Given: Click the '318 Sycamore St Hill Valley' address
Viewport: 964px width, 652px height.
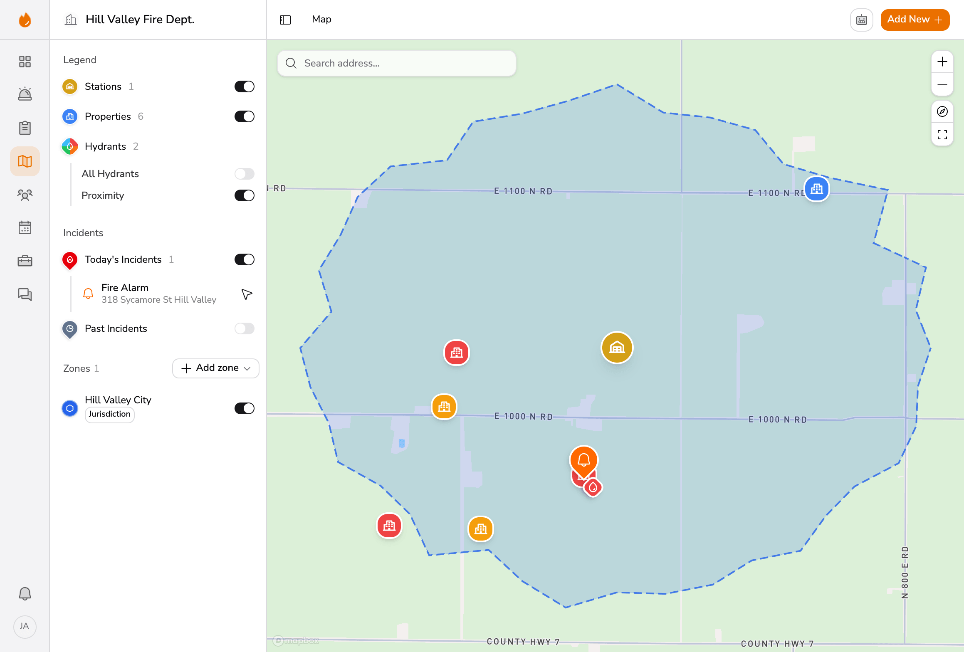Looking at the screenshot, I should point(159,300).
